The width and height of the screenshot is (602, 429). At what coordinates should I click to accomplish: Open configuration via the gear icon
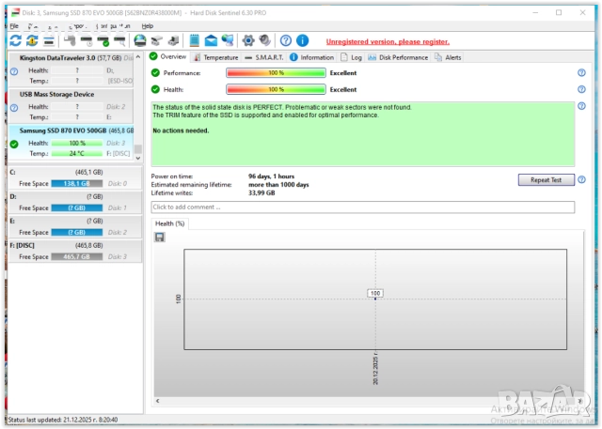248,41
